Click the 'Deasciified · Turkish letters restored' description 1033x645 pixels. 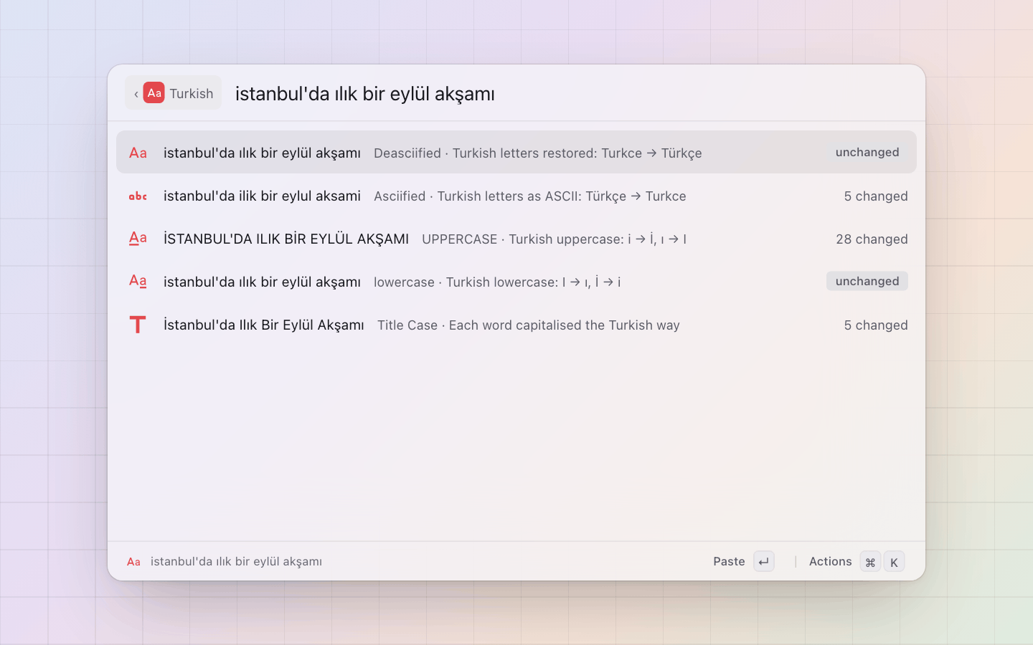coord(538,153)
